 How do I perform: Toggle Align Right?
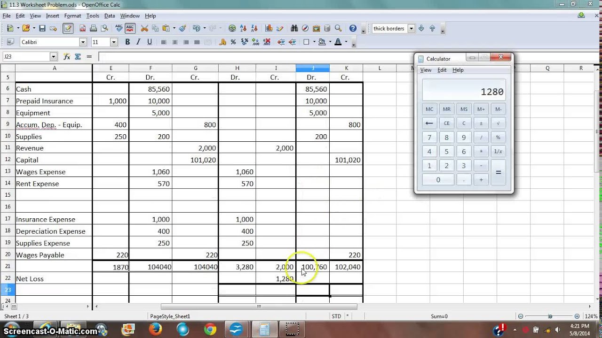coord(186,42)
